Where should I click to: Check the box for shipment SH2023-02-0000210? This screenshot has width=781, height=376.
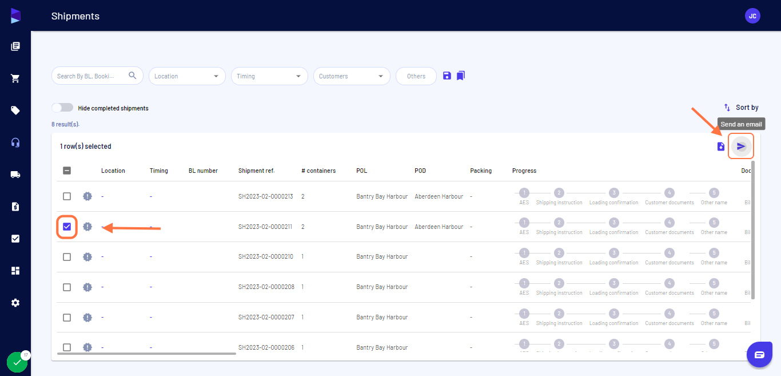coord(67,257)
